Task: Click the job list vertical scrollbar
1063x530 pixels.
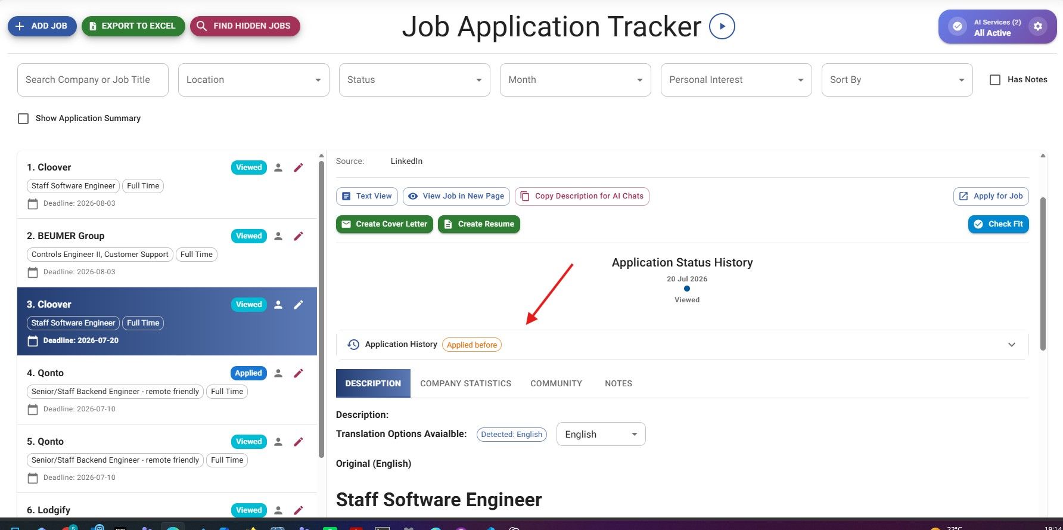Action: (322, 309)
